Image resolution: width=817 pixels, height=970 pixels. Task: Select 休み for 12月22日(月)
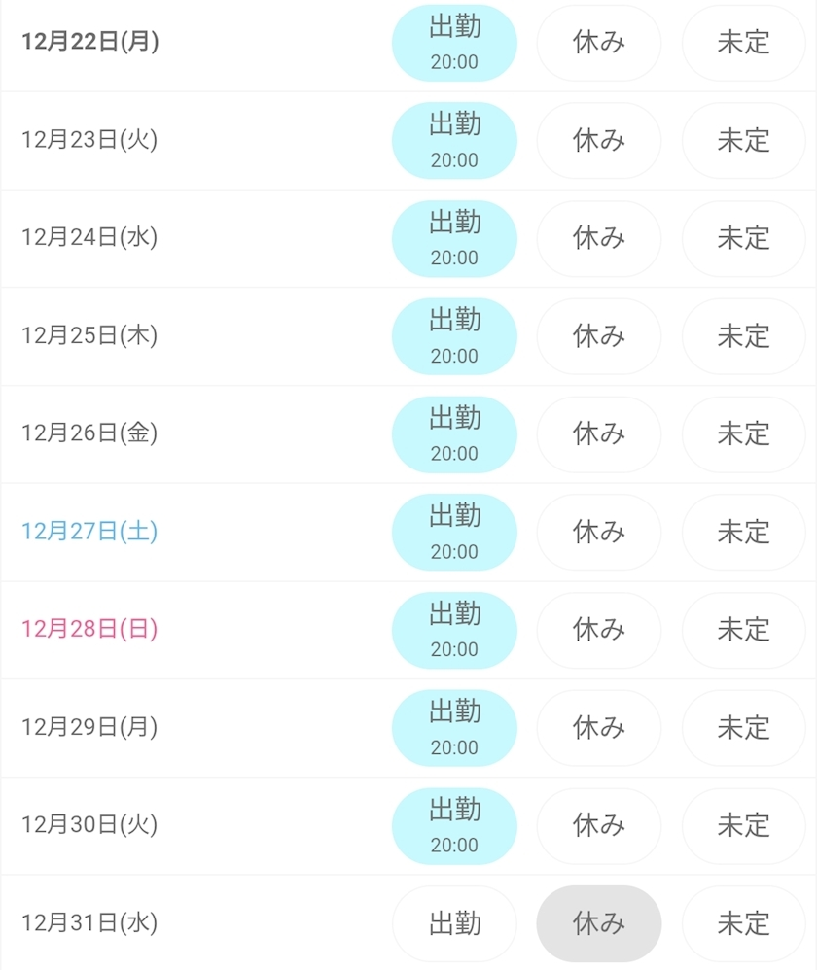point(599,43)
